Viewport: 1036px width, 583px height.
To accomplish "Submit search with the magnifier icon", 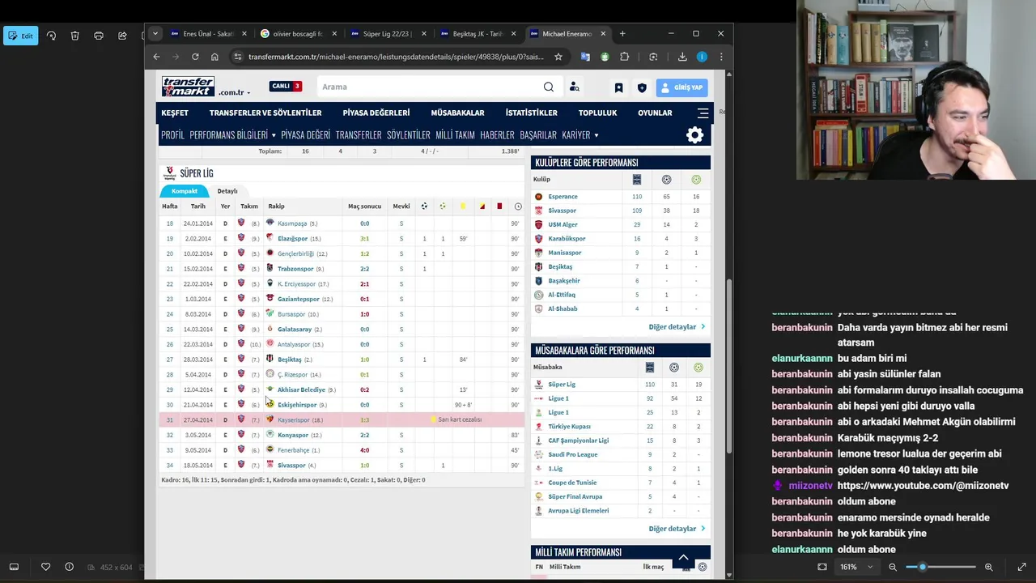I will pyautogui.click(x=549, y=87).
